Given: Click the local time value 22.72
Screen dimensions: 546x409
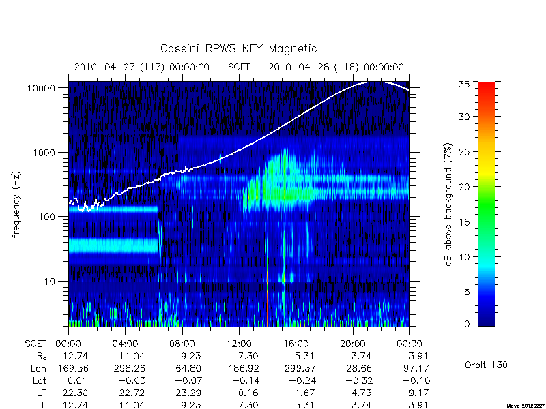Looking at the screenshot, I should pyautogui.click(x=132, y=393).
